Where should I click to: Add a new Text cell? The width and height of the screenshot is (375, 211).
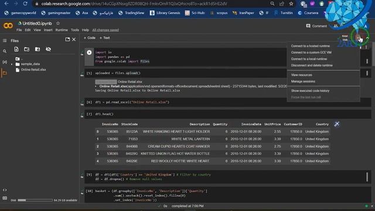tap(105, 38)
